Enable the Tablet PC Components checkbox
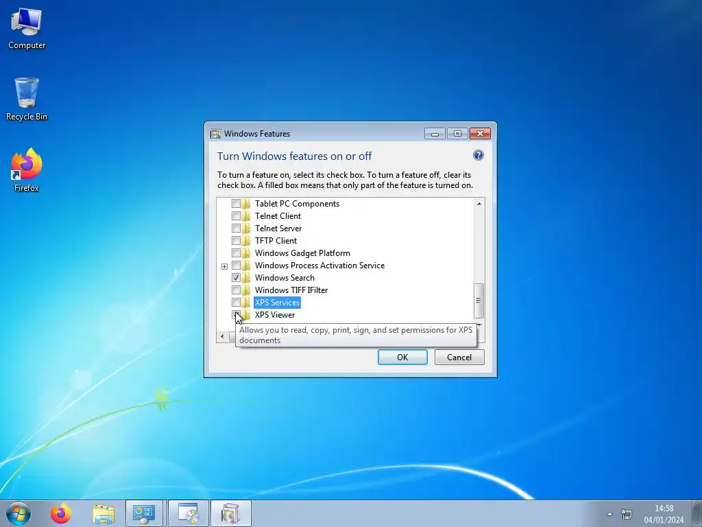Image resolution: width=702 pixels, height=527 pixels. (236, 203)
